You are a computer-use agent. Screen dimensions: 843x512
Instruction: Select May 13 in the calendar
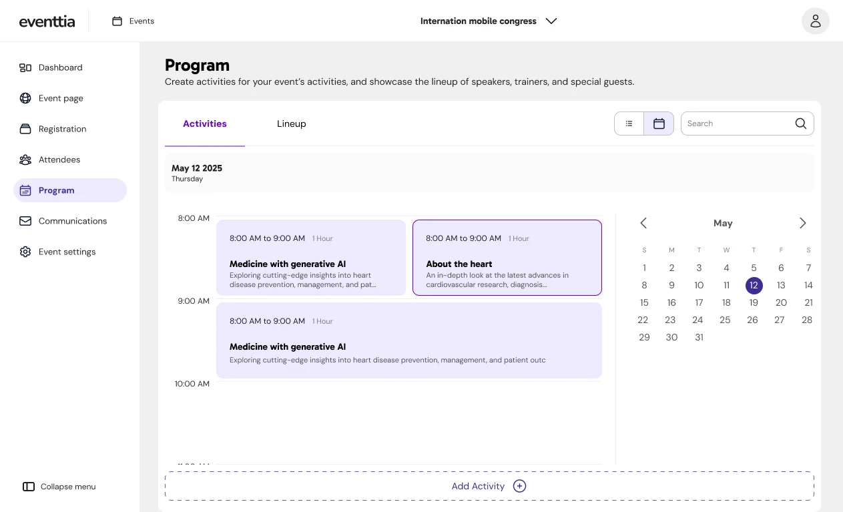[x=781, y=285]
